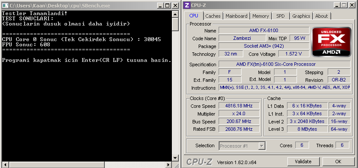Click the Level 3 value 8 MBytes
358x168 pixels.
coord(307,129)
